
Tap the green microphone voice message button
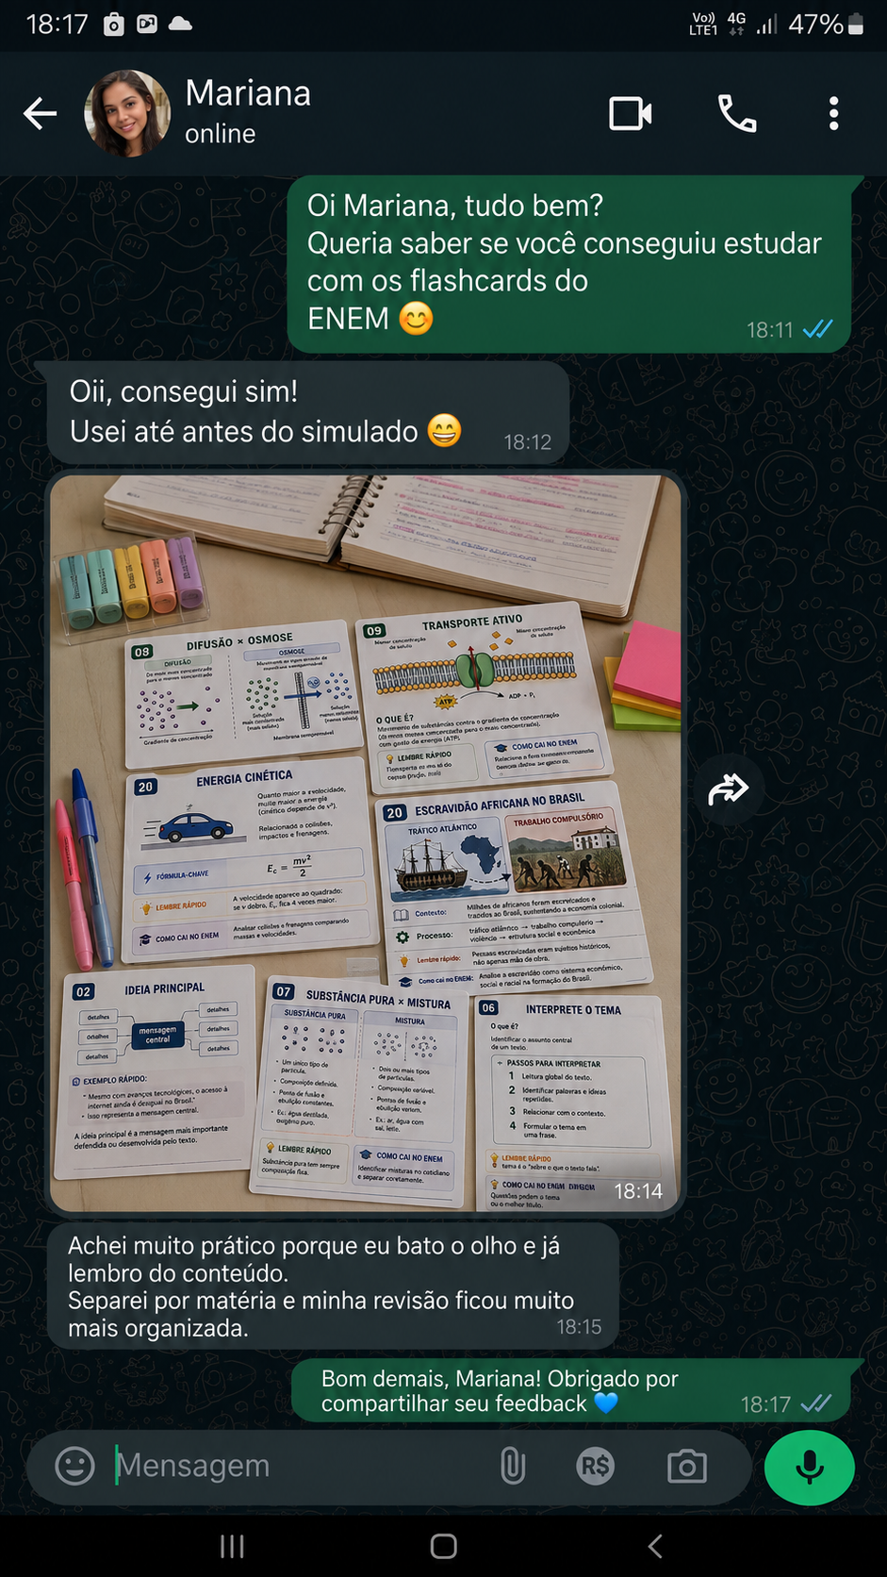810,1467
